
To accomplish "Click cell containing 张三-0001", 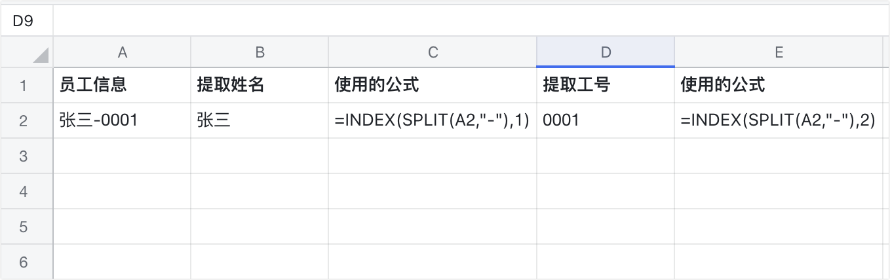I will (x=122, y=120).
